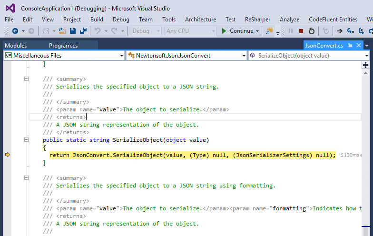Click the editor split handle above scrollbar
Screen dimensions: 373x236
coord(366,65)
